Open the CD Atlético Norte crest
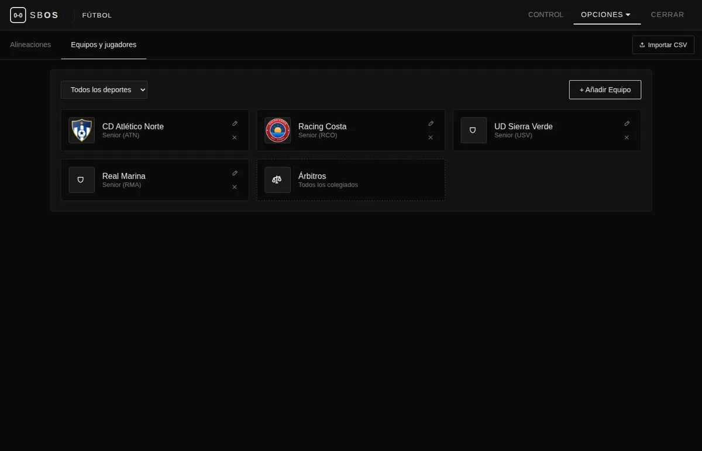 pos(82,130)
